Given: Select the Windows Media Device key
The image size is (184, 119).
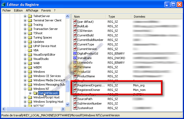Looking at the screenshot, I should 49,80.
